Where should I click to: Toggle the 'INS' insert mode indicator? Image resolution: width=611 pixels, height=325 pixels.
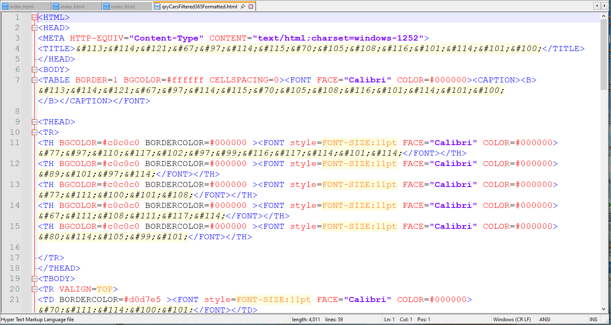(x=593, y=320)
